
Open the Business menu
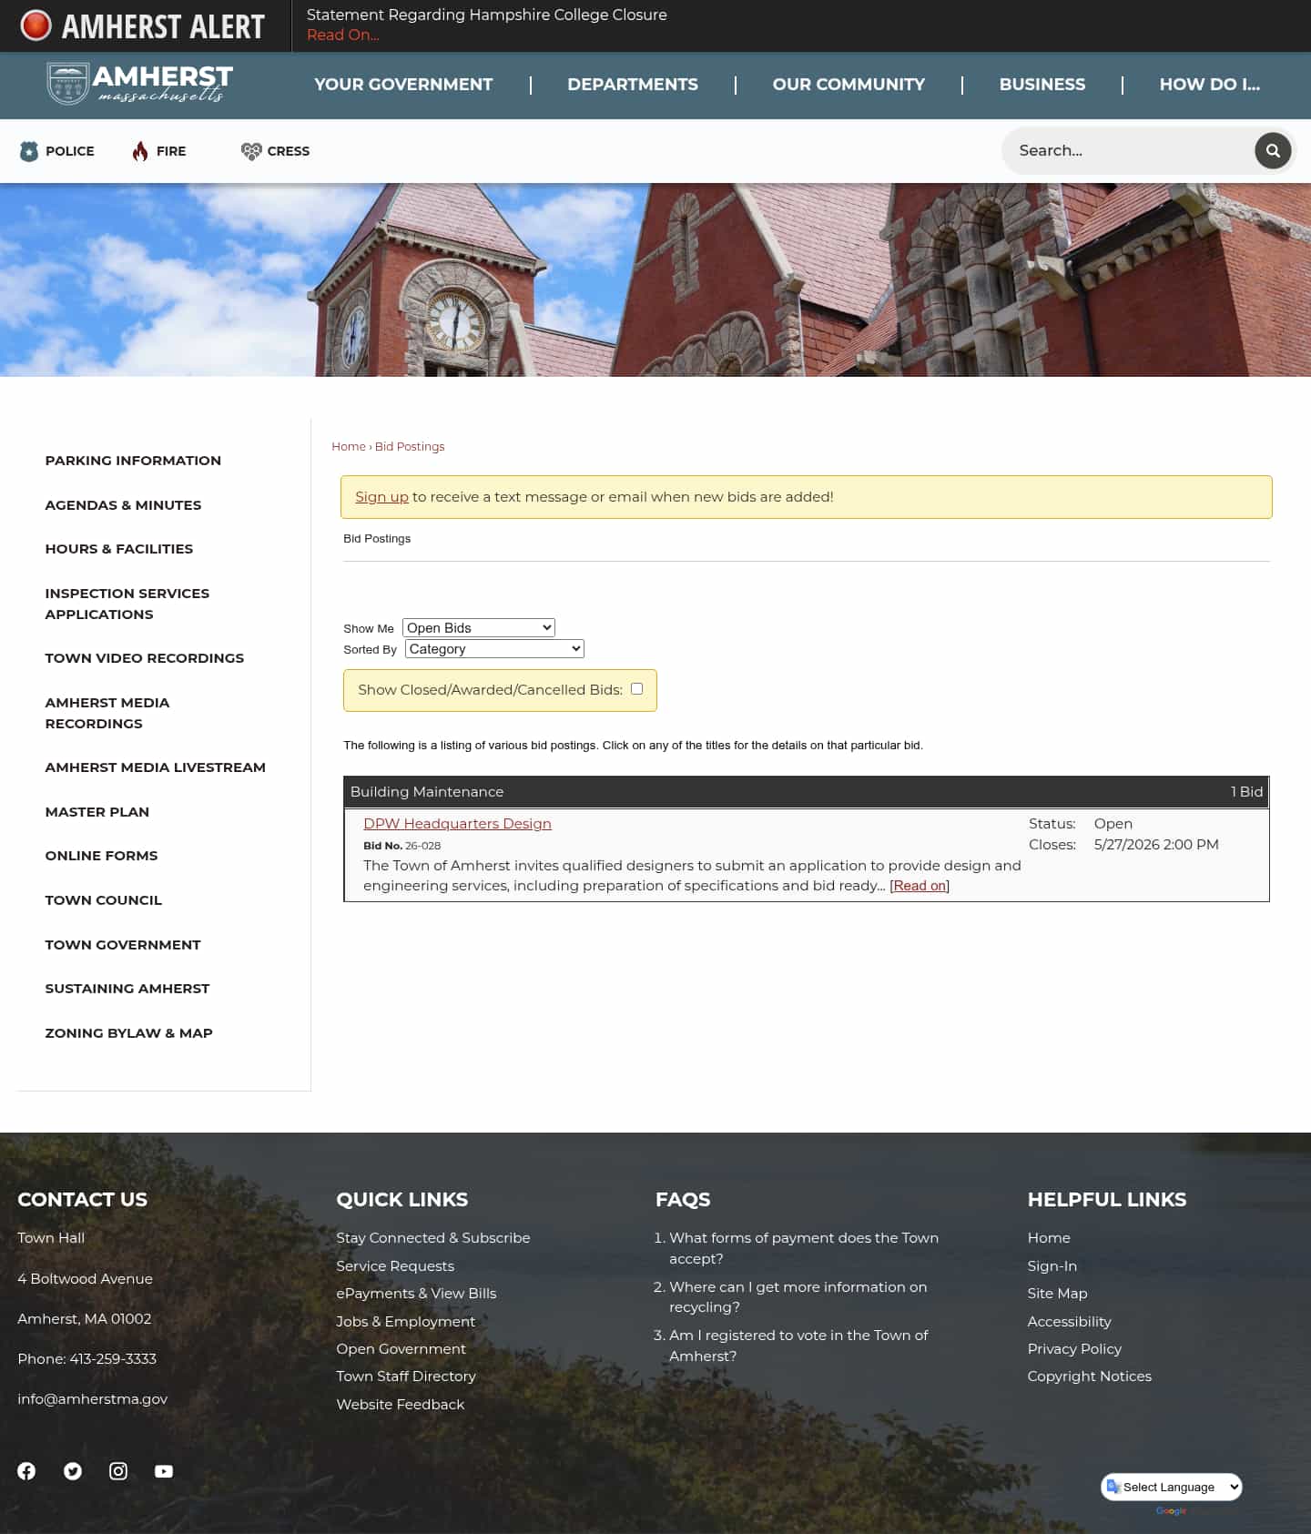[1042, 85]
